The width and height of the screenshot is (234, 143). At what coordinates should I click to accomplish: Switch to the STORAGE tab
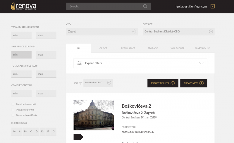(153, 48)
